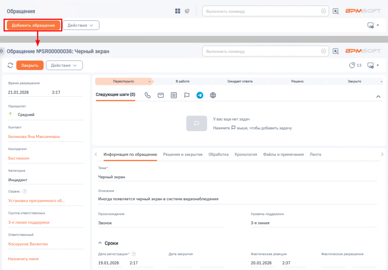Open the analytics pie chart icon
388x270 pixels.
(187, 11)
